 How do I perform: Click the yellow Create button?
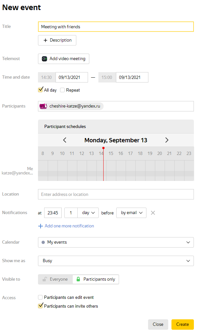[x=183, y=325]
